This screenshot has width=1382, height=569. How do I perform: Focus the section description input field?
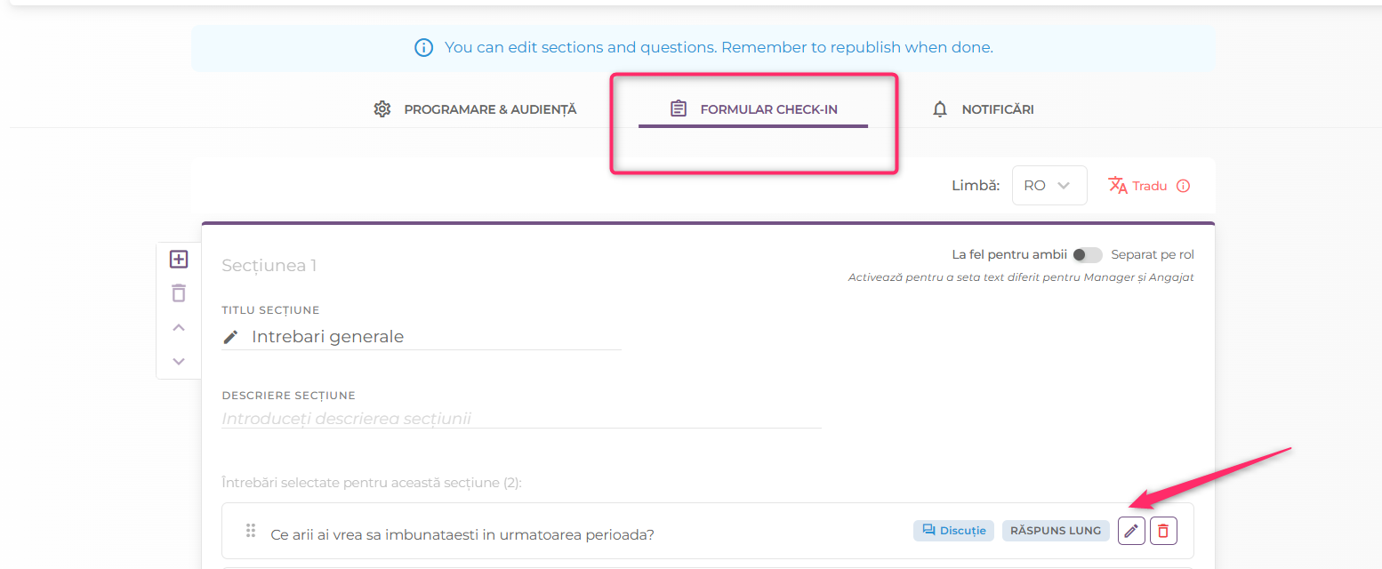click(x=521, y=419)
